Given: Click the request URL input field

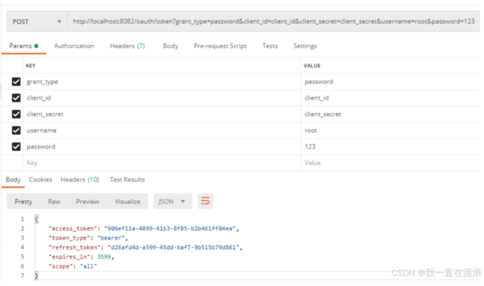Looking at the screenshot, I should click(x=273, y=22).
